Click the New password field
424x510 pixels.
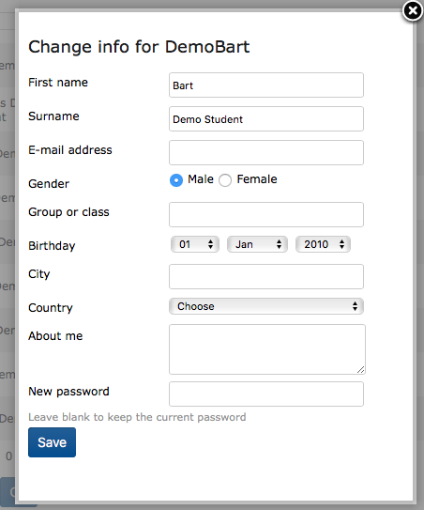(266, 394)
